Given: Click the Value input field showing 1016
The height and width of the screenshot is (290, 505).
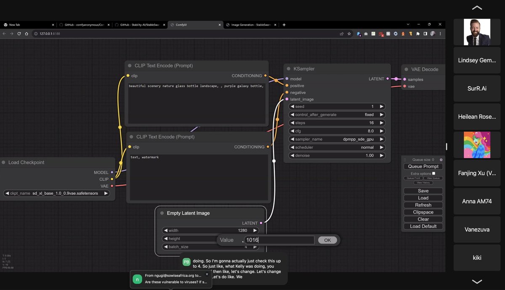Looking at the screenshot, I should 279,240.
